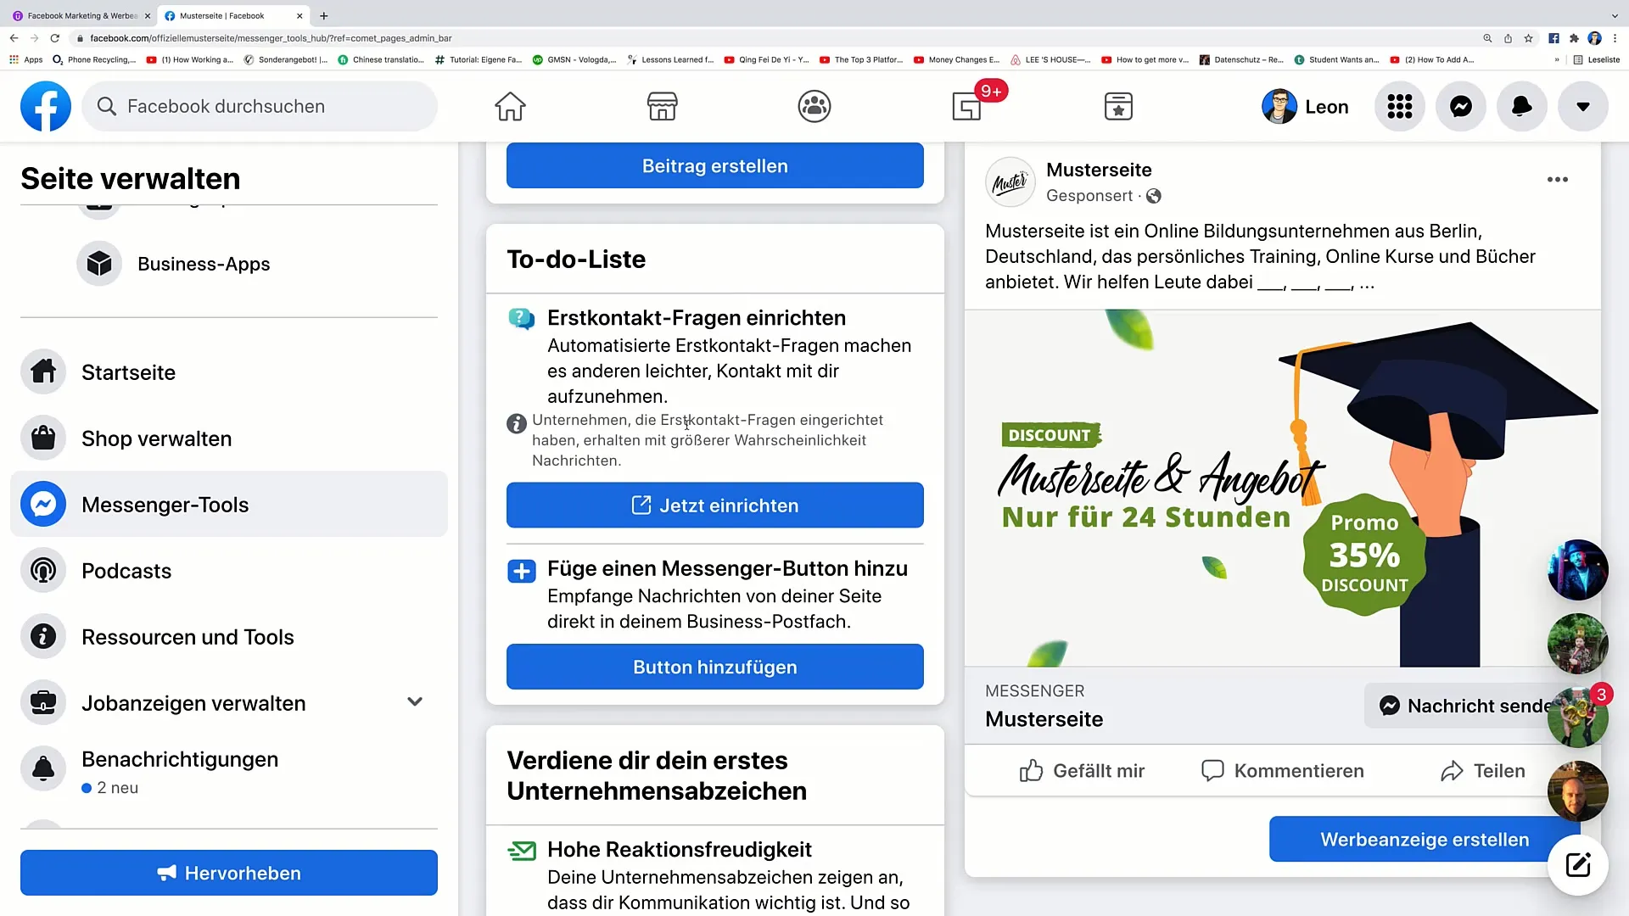The width and height of the screenshot is (1629, 916).
Task: Open the Apps bookmarks shortcut
Action: pyautogui.click(x=25, y=59)
